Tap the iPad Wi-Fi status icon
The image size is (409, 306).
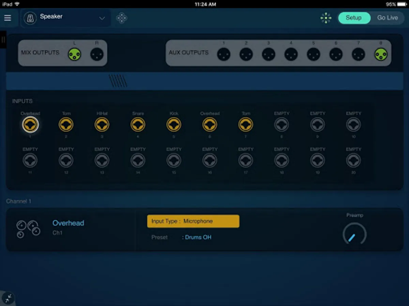point(17,4)
